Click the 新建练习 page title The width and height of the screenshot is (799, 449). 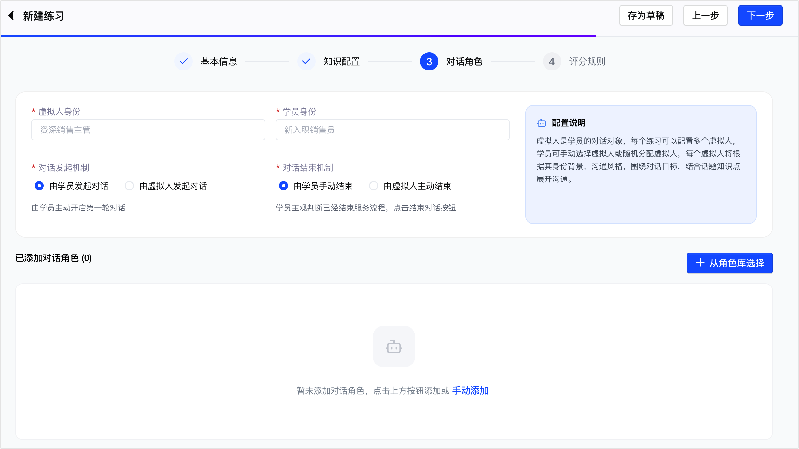coord(43,16)
